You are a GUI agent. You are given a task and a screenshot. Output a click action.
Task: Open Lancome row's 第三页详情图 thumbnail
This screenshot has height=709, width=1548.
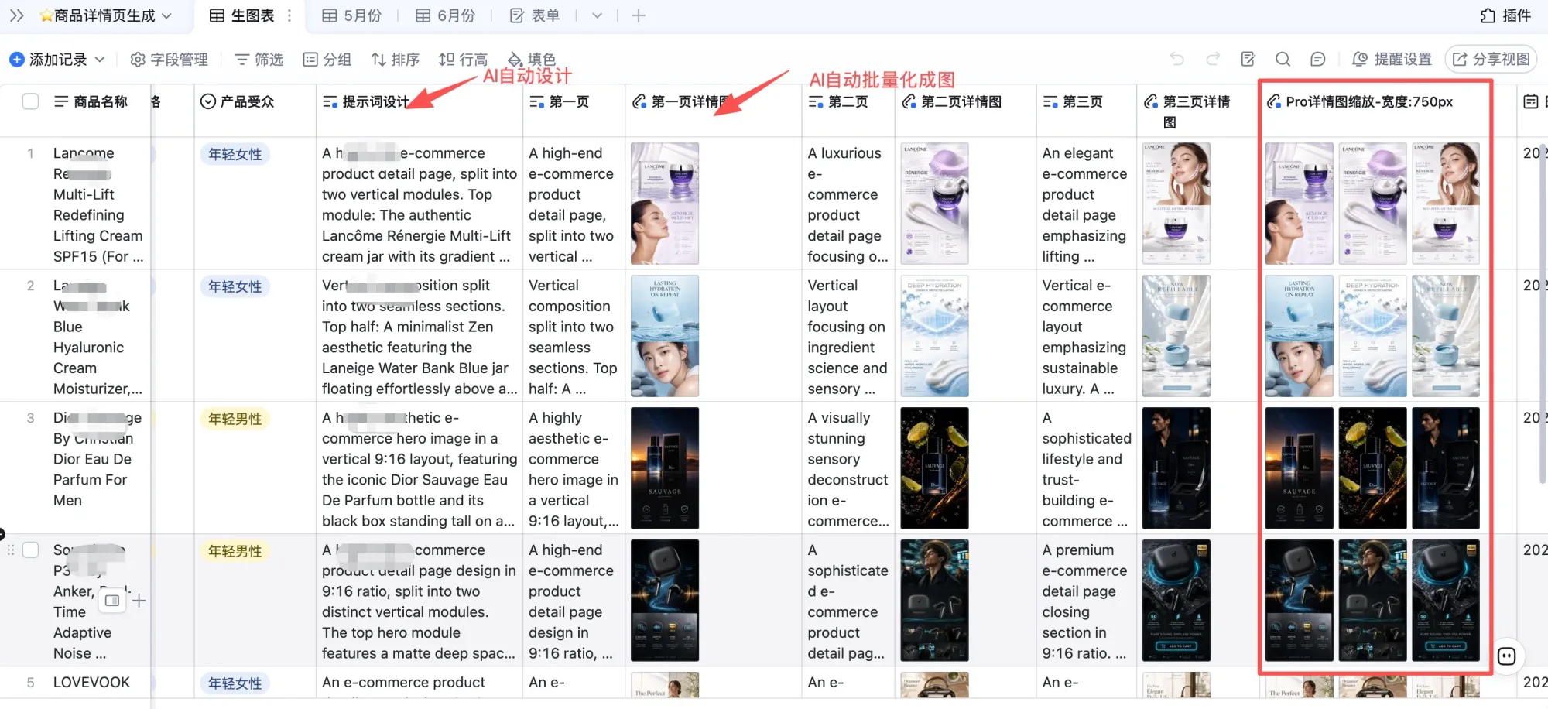[1176, 204]
